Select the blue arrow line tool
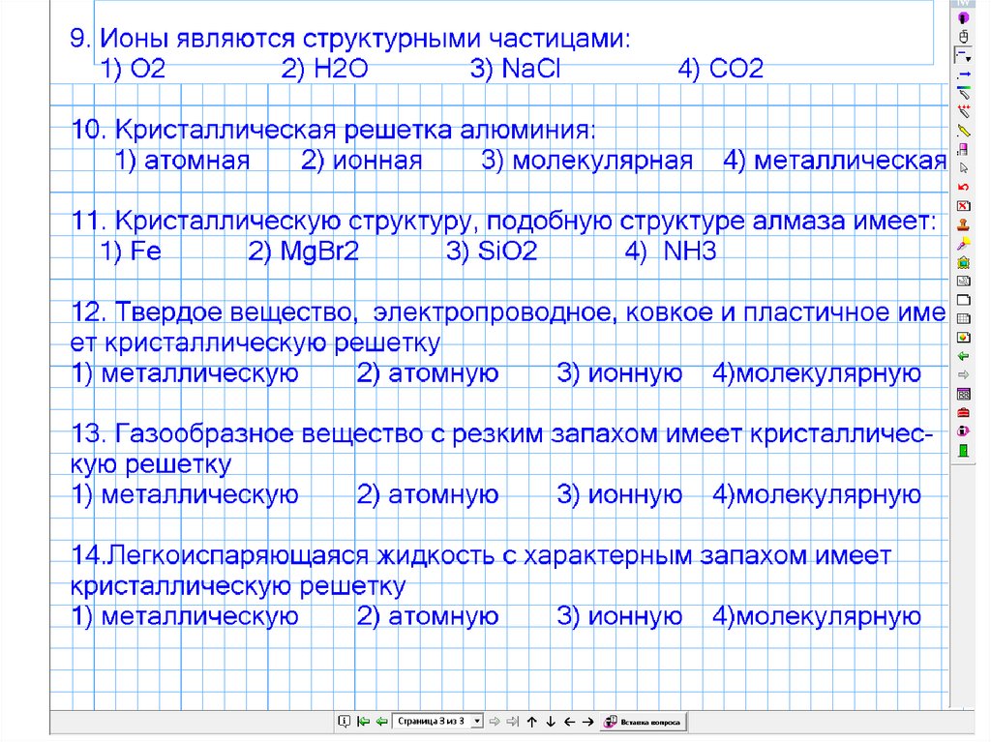This screenshot has height=742, width=991. 963,74
